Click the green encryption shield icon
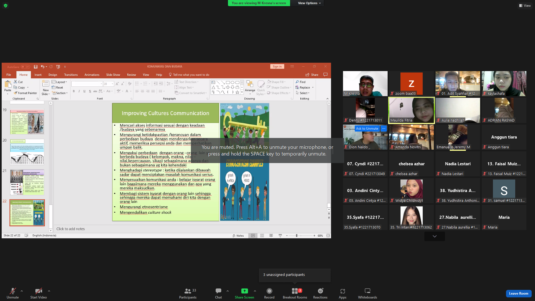 6,6
